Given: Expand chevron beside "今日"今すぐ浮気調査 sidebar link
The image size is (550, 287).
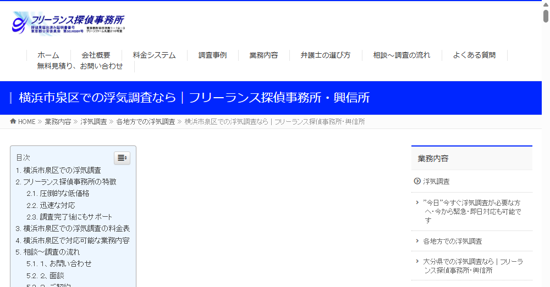Looking at the screenshot, I should [417, 202].
